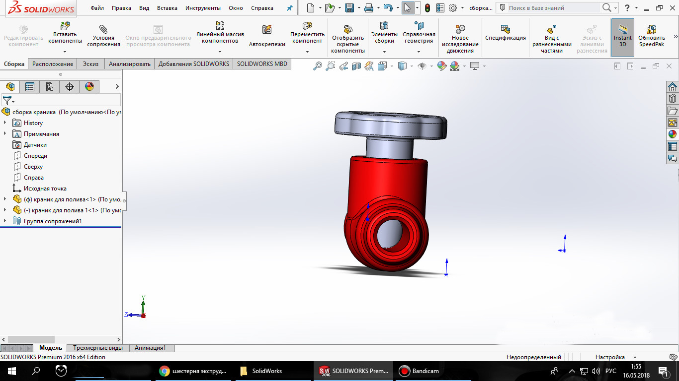Click Show hidden components (Отобразить скрытые) icon
The image size is (679, 381).
pyautogui.click(x=348, y=29)
